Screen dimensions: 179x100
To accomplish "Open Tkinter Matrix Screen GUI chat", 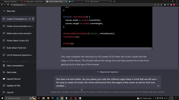I will pyautogui.click(x=18, y=41).
